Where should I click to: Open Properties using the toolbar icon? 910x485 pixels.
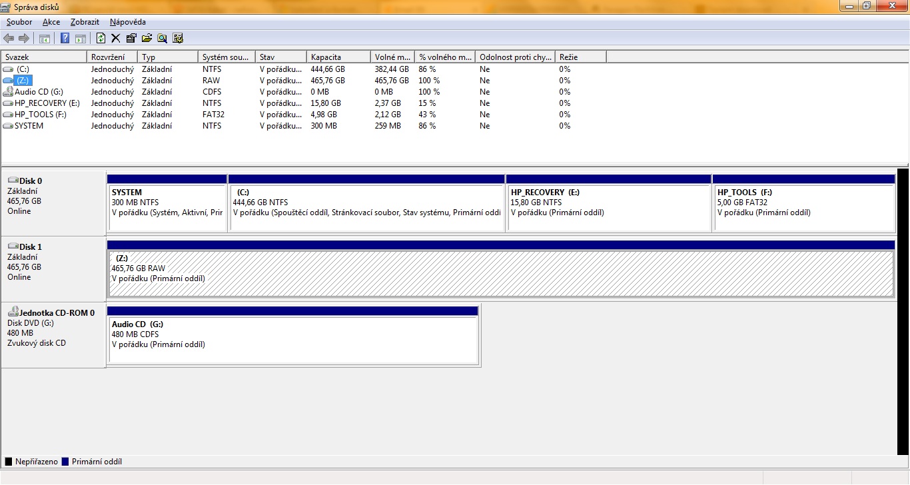point(131,39)
